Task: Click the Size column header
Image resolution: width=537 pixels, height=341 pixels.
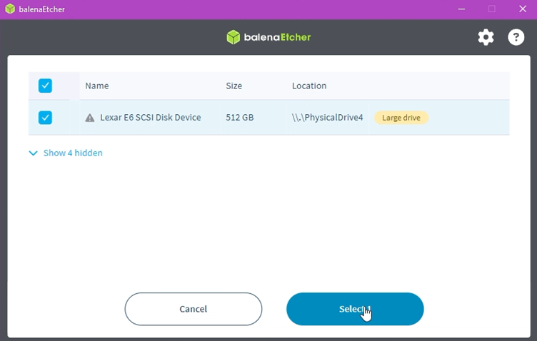Action: pyautogui.click(x=234, y=86)
